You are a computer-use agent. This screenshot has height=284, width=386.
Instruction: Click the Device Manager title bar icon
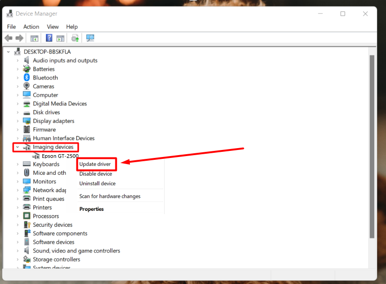(9, 14)
